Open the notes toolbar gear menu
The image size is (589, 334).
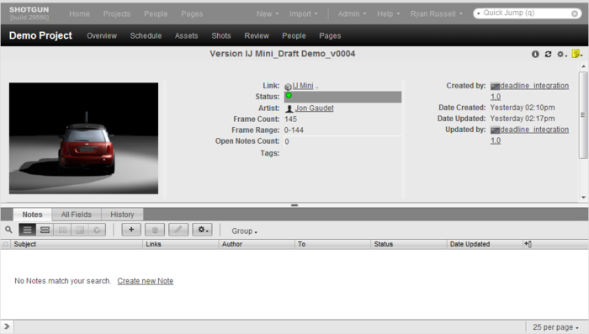pos(202,230)
